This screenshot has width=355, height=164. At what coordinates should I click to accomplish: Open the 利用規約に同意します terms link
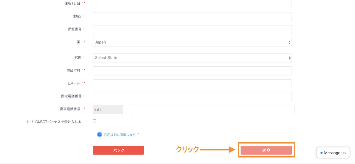120,135
